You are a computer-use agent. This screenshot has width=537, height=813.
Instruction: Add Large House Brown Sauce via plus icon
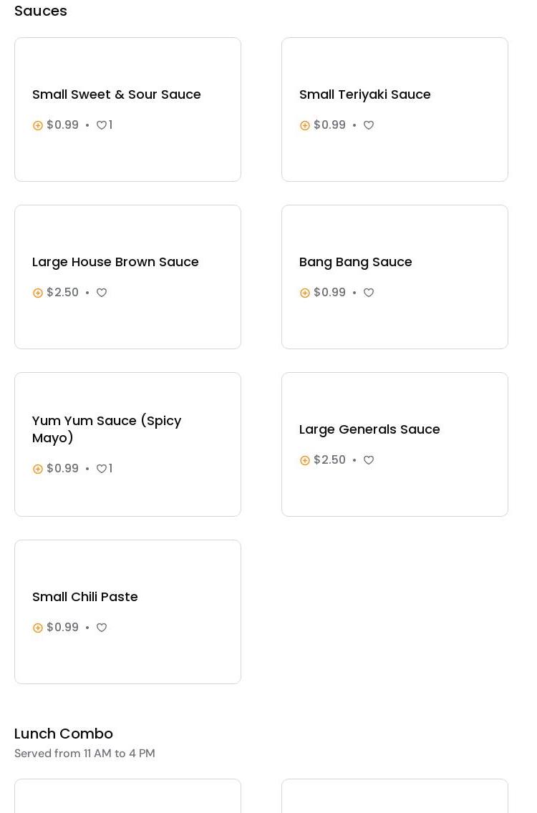pos(38,293)
